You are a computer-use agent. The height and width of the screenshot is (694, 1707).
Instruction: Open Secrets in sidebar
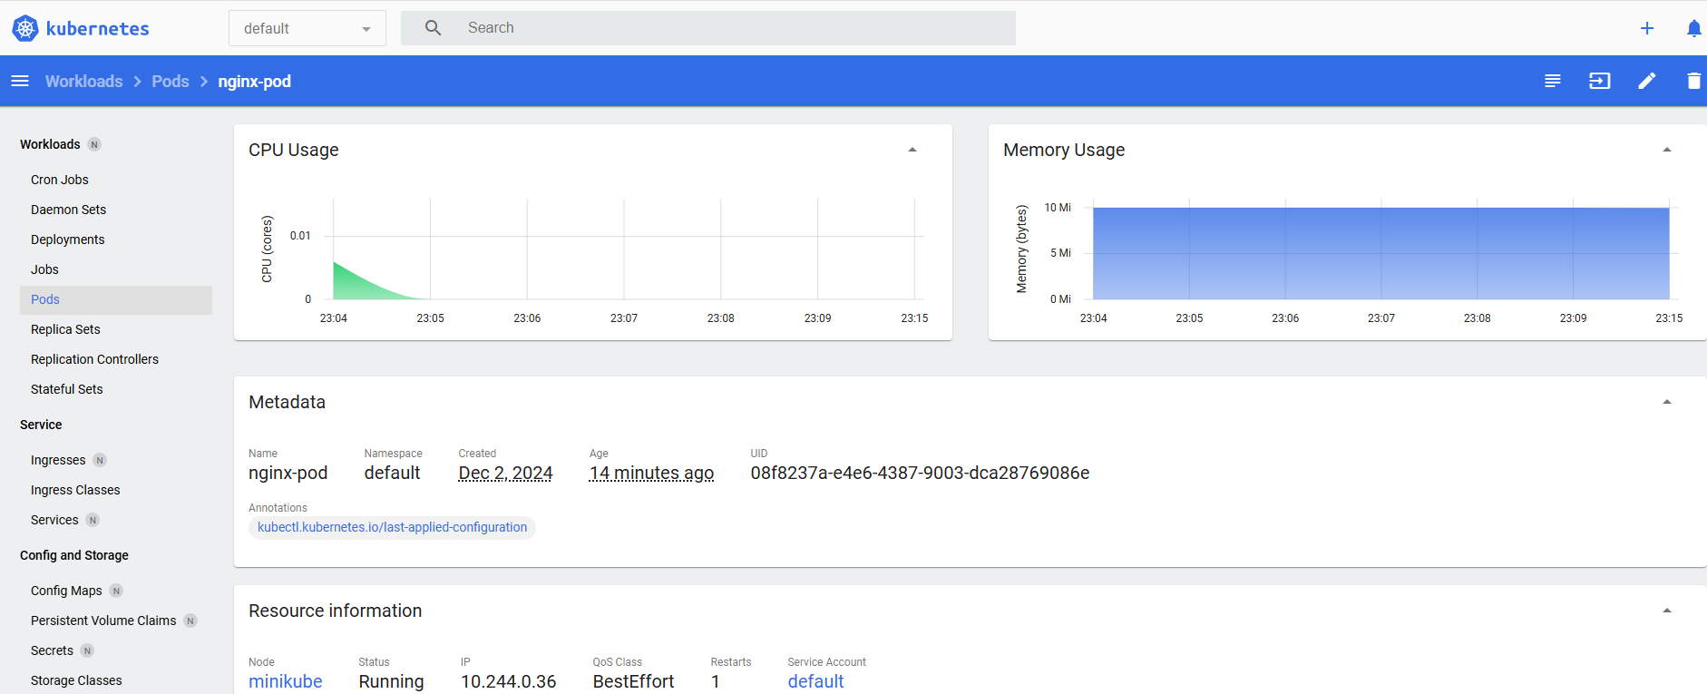point(52,650)
